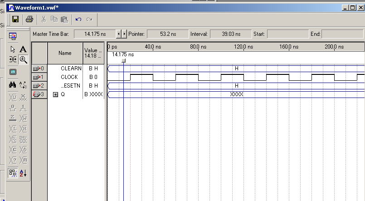
Task: Click the Invert (INV) waveform icon
Action: (x=23, y=139)
